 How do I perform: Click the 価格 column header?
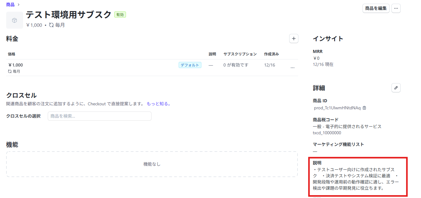(x=12, y=54)
